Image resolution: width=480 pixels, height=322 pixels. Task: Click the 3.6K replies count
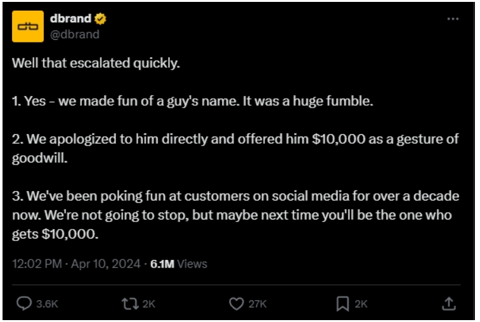point(47,304)
